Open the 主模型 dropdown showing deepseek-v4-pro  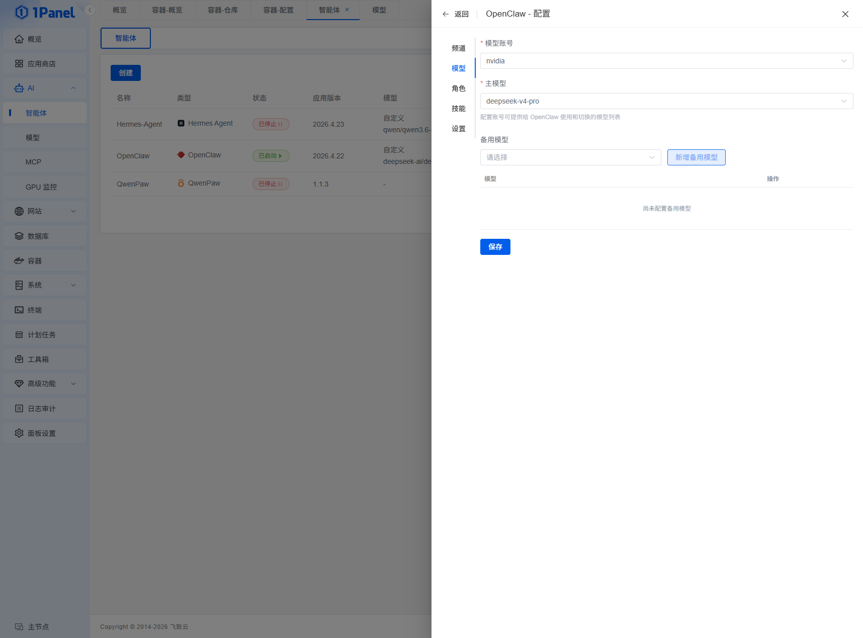click(666, 101)
